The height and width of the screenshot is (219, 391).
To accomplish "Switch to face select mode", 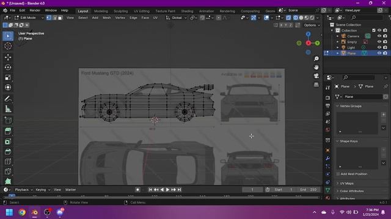I will (60, 18).
